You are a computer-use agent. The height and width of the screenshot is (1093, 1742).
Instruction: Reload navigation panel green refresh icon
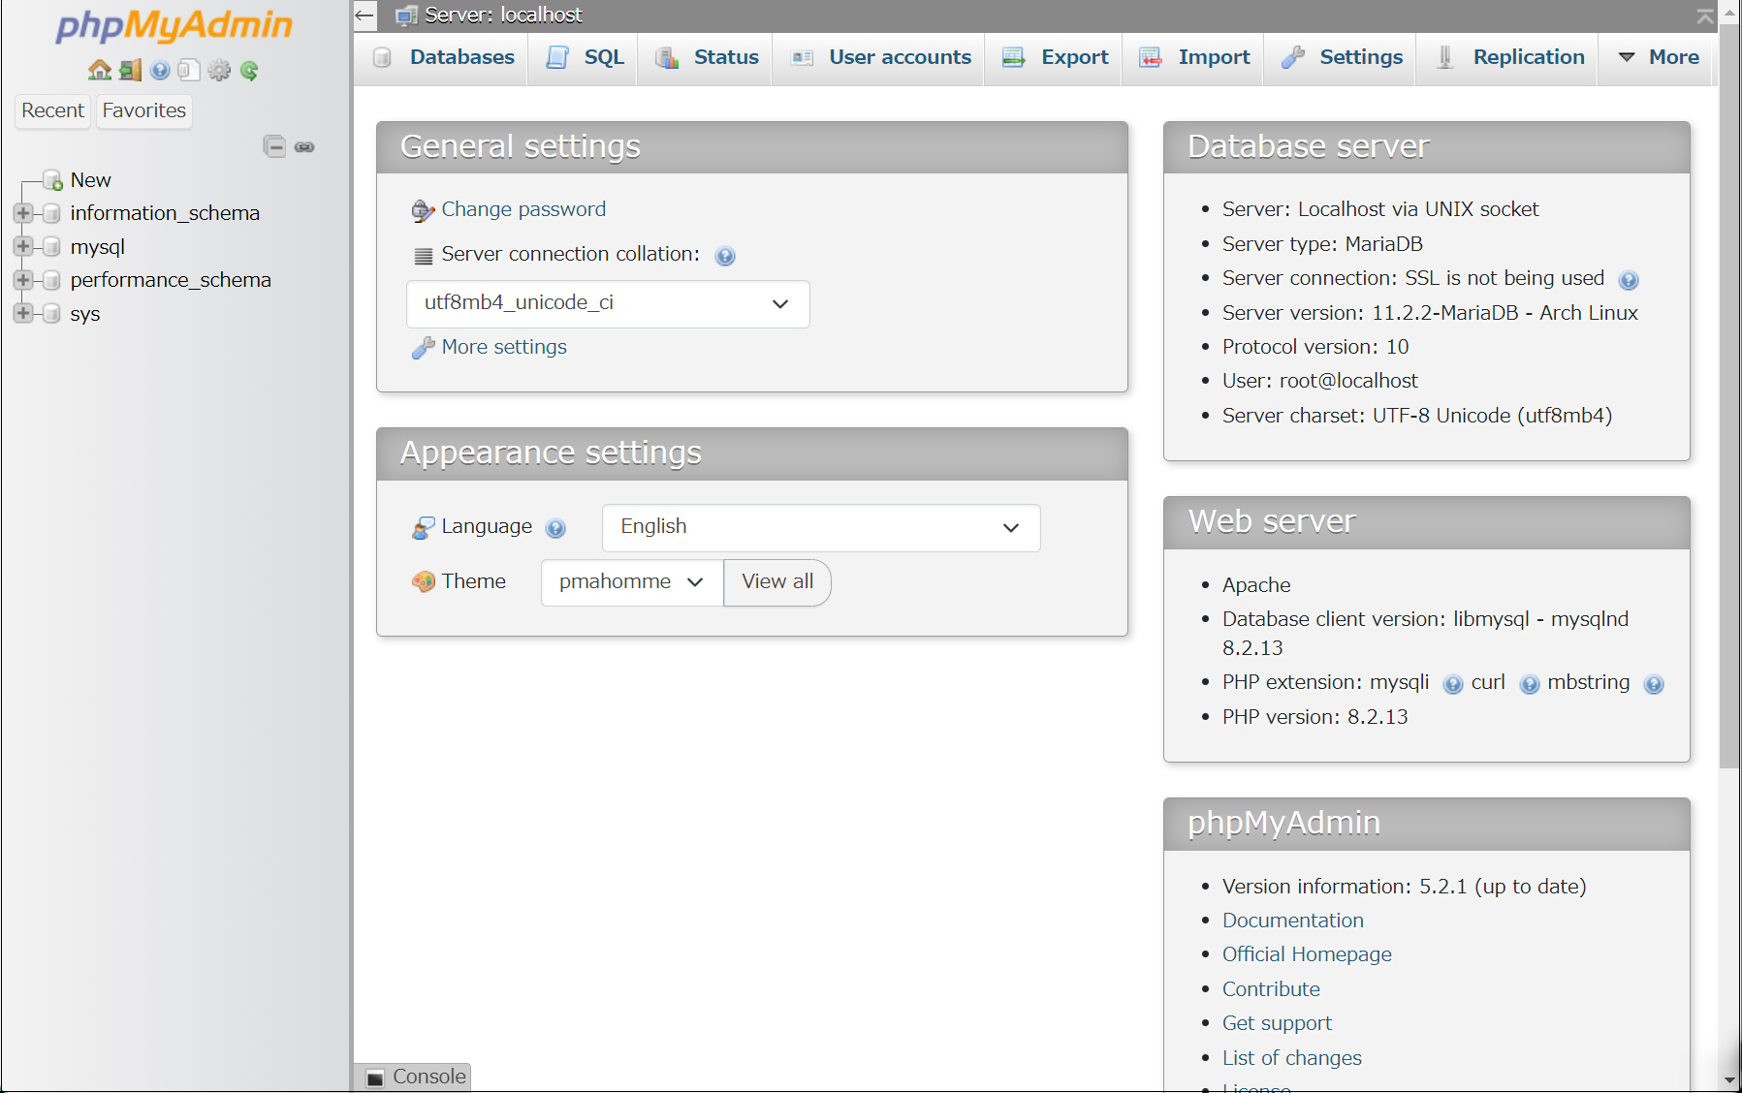click(x=249, y=70)
